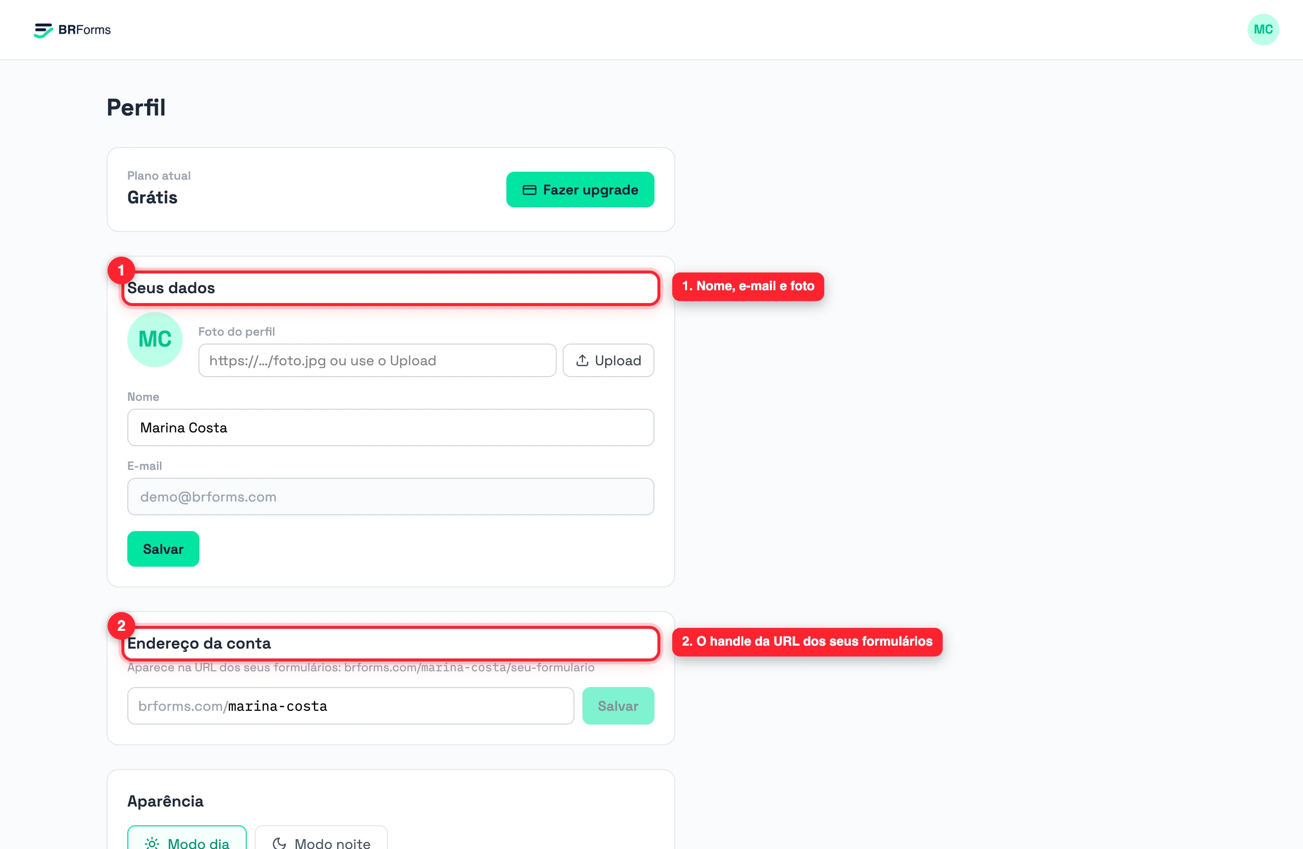Click the Fazer upgrade button
This screenshot has width=1303, height=849.
click(x=580, y=190)
